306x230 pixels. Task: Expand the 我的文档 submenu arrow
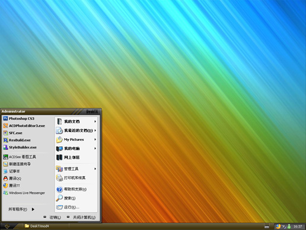pos(95,121)
